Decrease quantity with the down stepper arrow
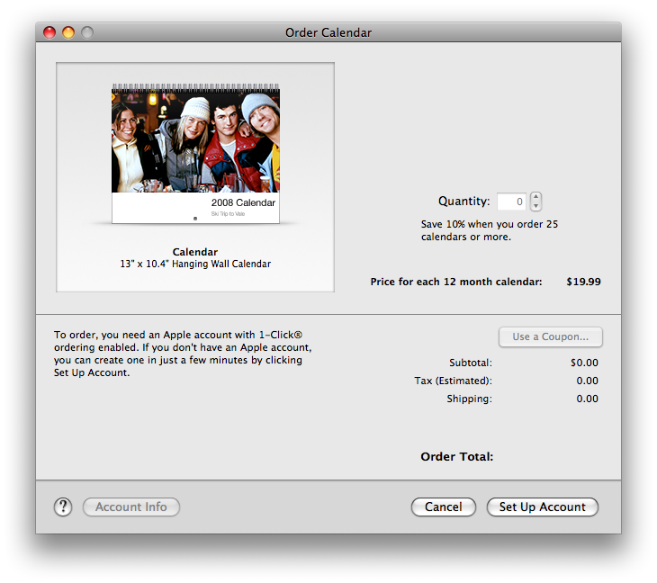This screenshot has width=657, height=583. (x=535, y=206)
